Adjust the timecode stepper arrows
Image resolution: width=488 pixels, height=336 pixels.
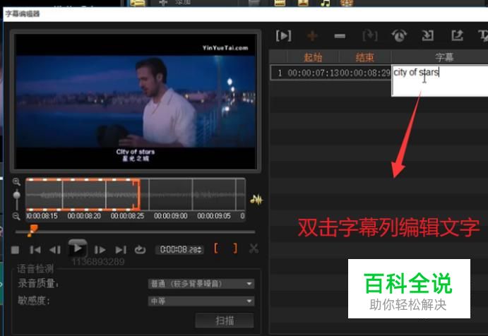200,250
